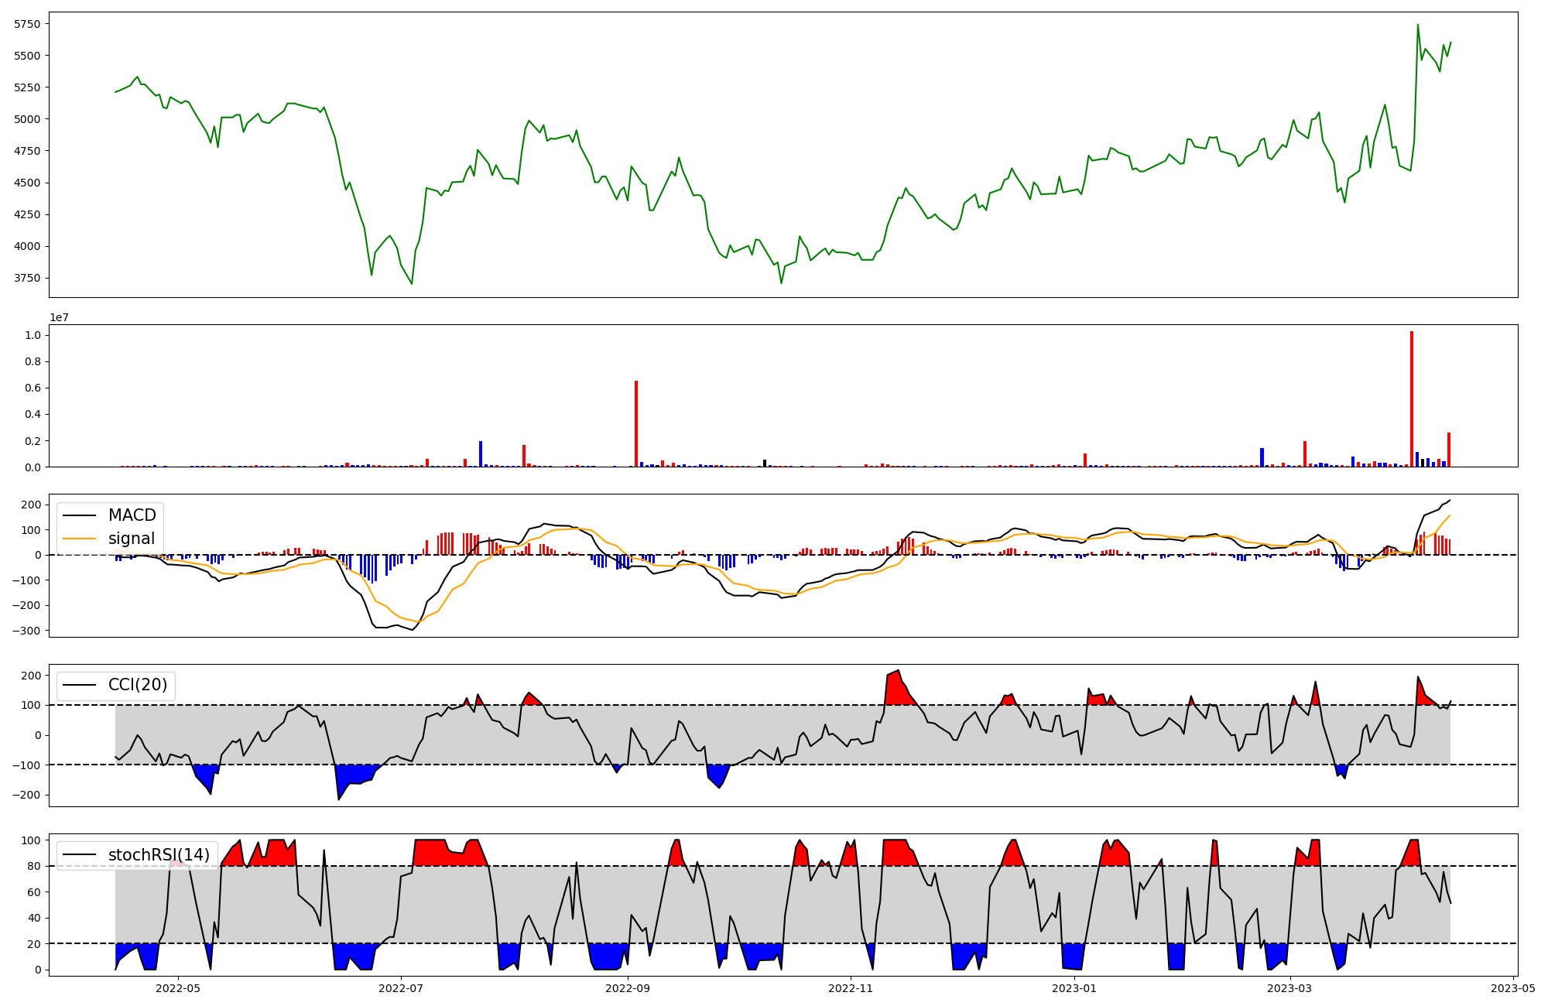This screenshot has width=1548, height=1006.
Task: Click the largest red CCI peak in November
Action: pos(894,685)
